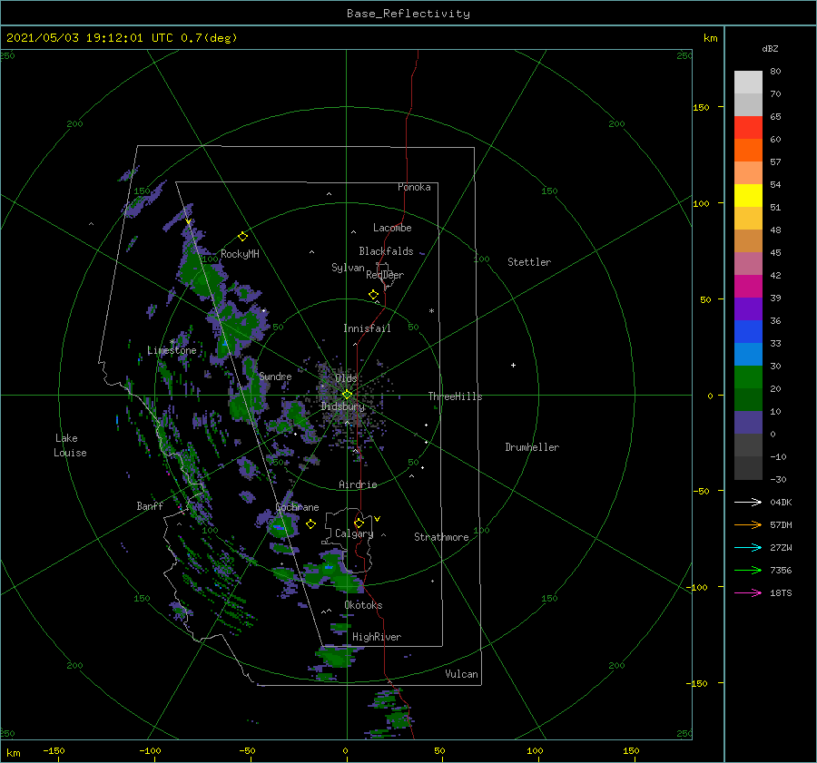Select the yellow diamond marker below RedDeer
Viewport: 817px width, 763px height.
(x=373, y=295)
